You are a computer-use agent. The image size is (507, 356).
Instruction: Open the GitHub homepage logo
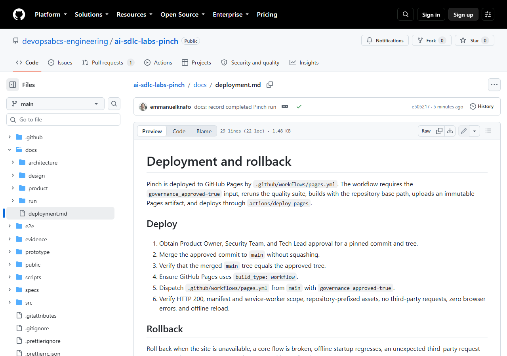click(19, 14)
